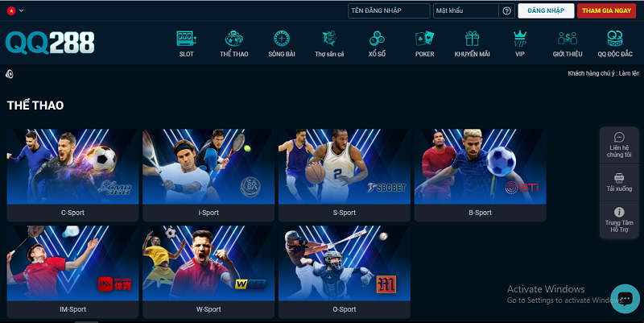
Task: Open the SLOT games icon
Action: [x=186, y=39]
